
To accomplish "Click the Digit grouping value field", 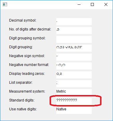I will (x=74, y=48).
